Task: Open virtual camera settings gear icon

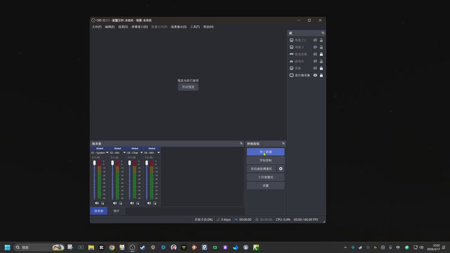Action: (281, 169)
